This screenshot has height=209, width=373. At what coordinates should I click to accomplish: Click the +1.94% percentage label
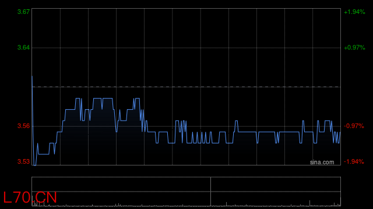354,12
